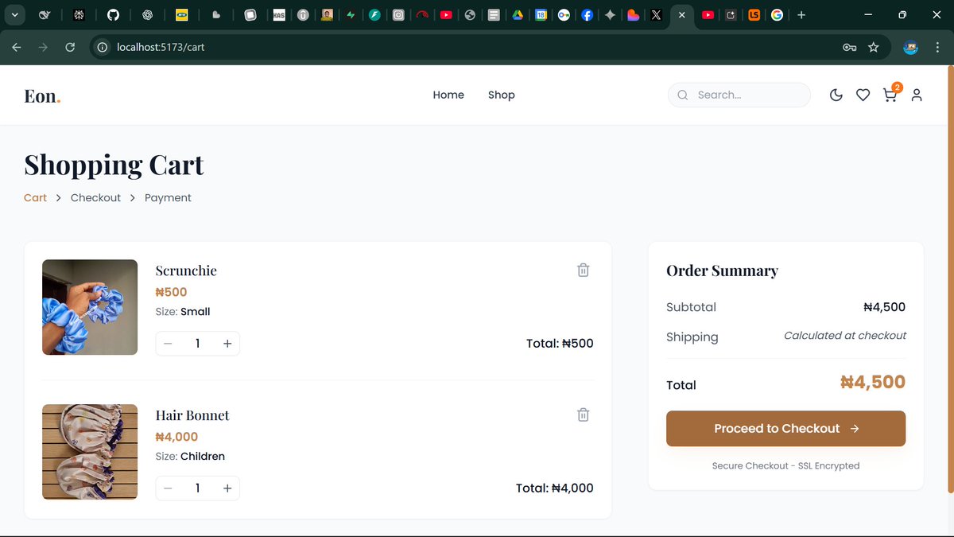Open the shopping cart icon in header
Image resolution: width=954 pixels, height=537 pixels.
(890, 95)
